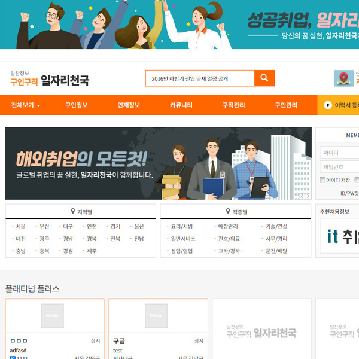Open the ID/PW찾기 link

[349, 194]
